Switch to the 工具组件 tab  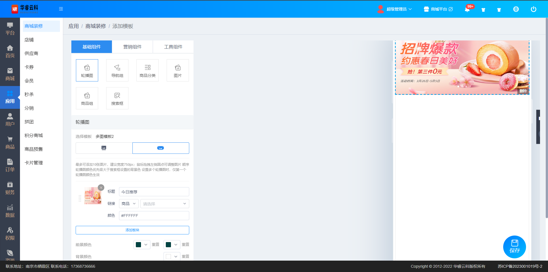(173, 47)
